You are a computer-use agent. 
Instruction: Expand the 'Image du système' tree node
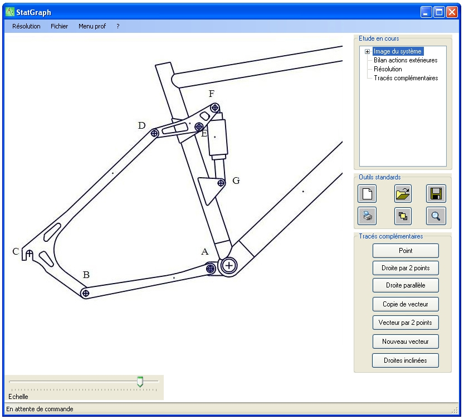click(x=368, y=52)
